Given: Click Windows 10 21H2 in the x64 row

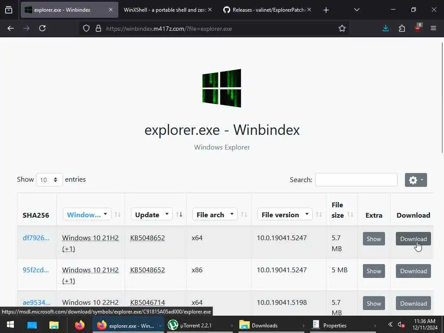Looking at the screenshot, I should coord(90,238).
